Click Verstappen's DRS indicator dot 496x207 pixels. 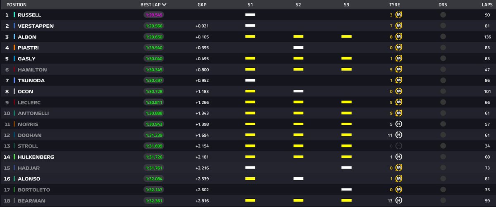pos(443,26)
